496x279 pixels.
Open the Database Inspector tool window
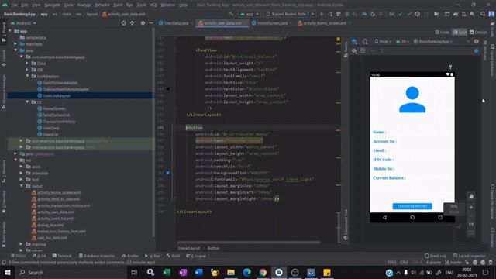point(96,256)
